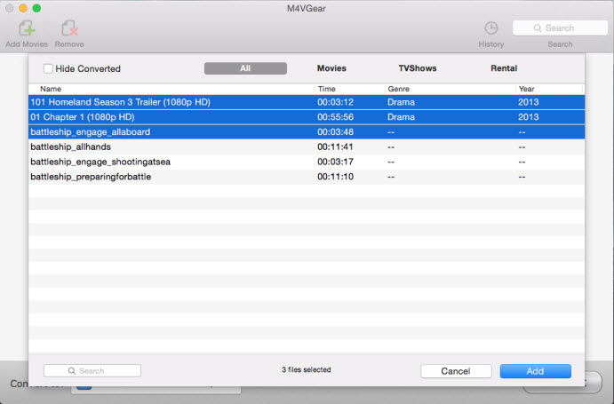The width and height of the screenshot is (614, 404).
Task: Click the time 00:03:17 cell
Action: pyautogui.click(x=336, y=162)
